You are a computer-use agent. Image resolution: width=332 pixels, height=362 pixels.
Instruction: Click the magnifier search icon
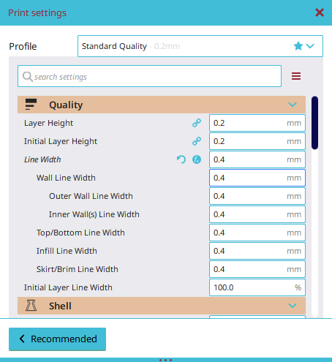[27, 77]
